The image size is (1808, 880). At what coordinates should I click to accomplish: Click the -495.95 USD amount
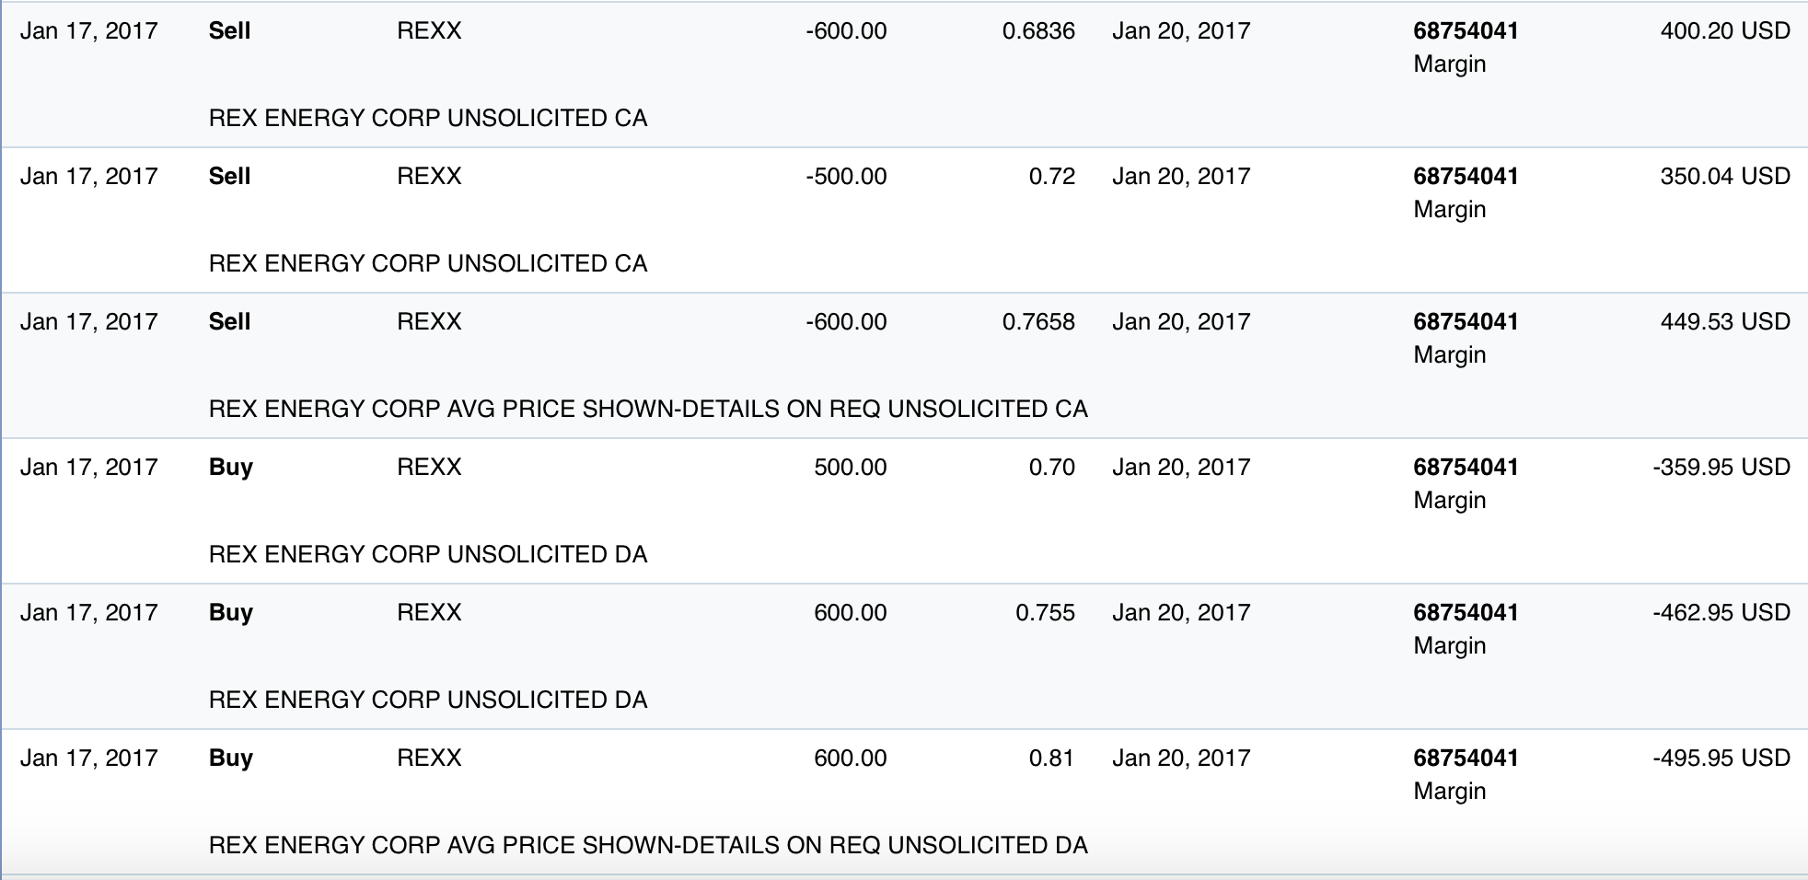[1721, 758]
